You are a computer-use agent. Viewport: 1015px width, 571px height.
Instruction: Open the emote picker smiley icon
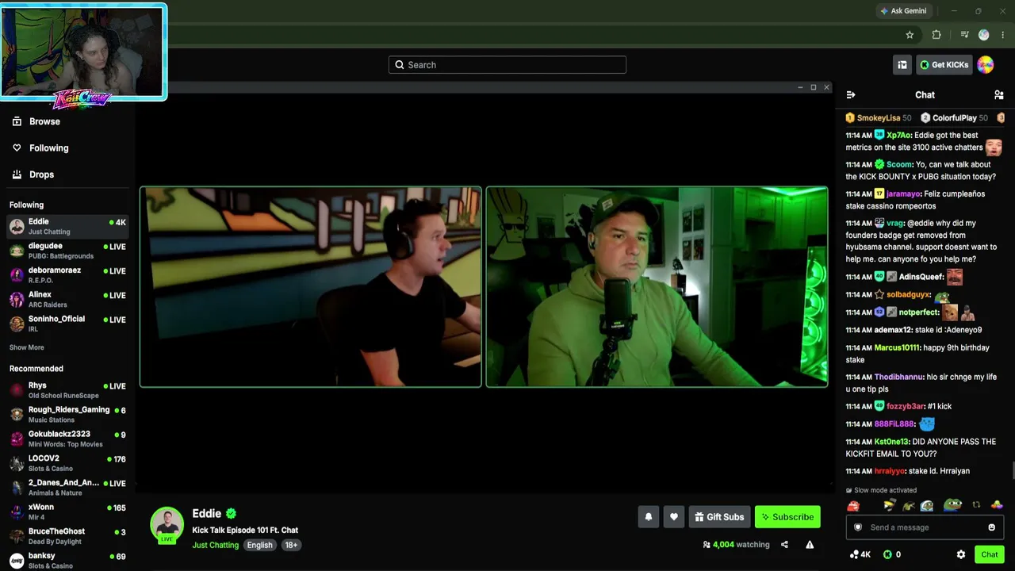pyautogui.click(x=991, y=527)
